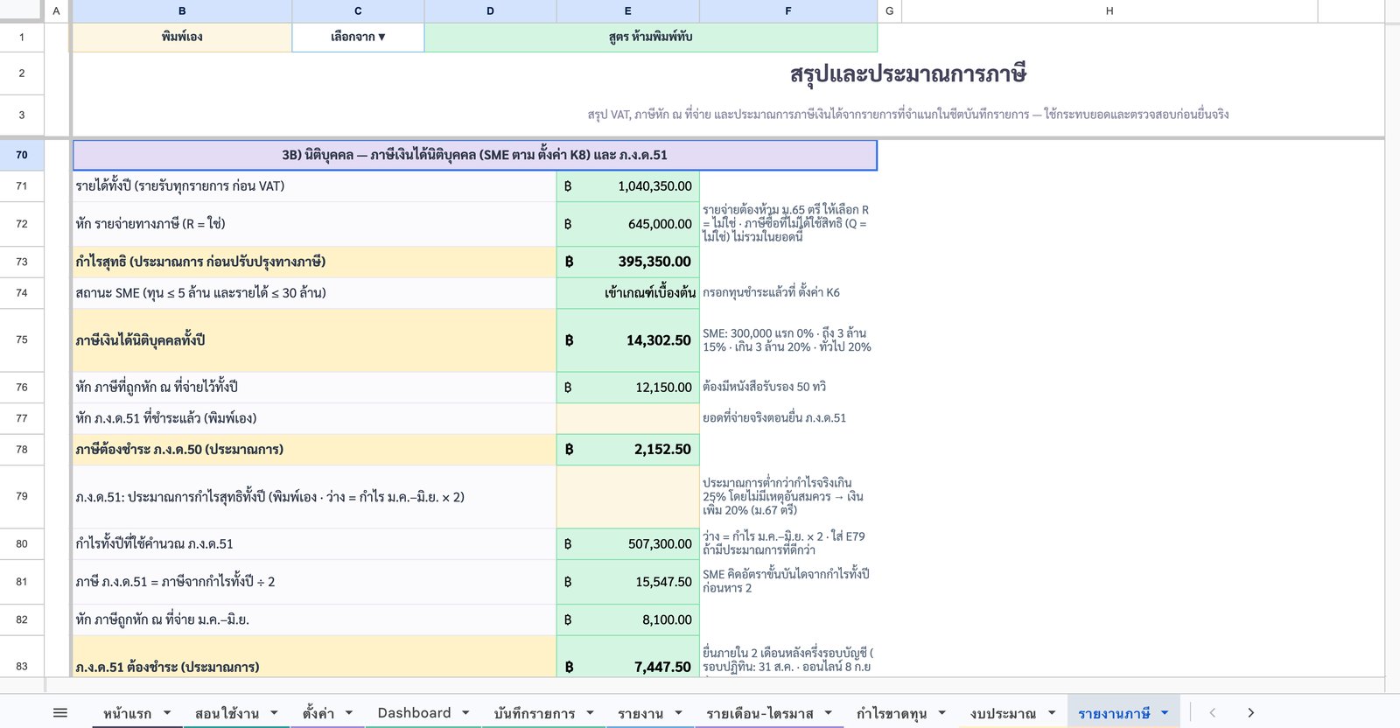Click the left sheet-tabs scroll arrow

1212,713
